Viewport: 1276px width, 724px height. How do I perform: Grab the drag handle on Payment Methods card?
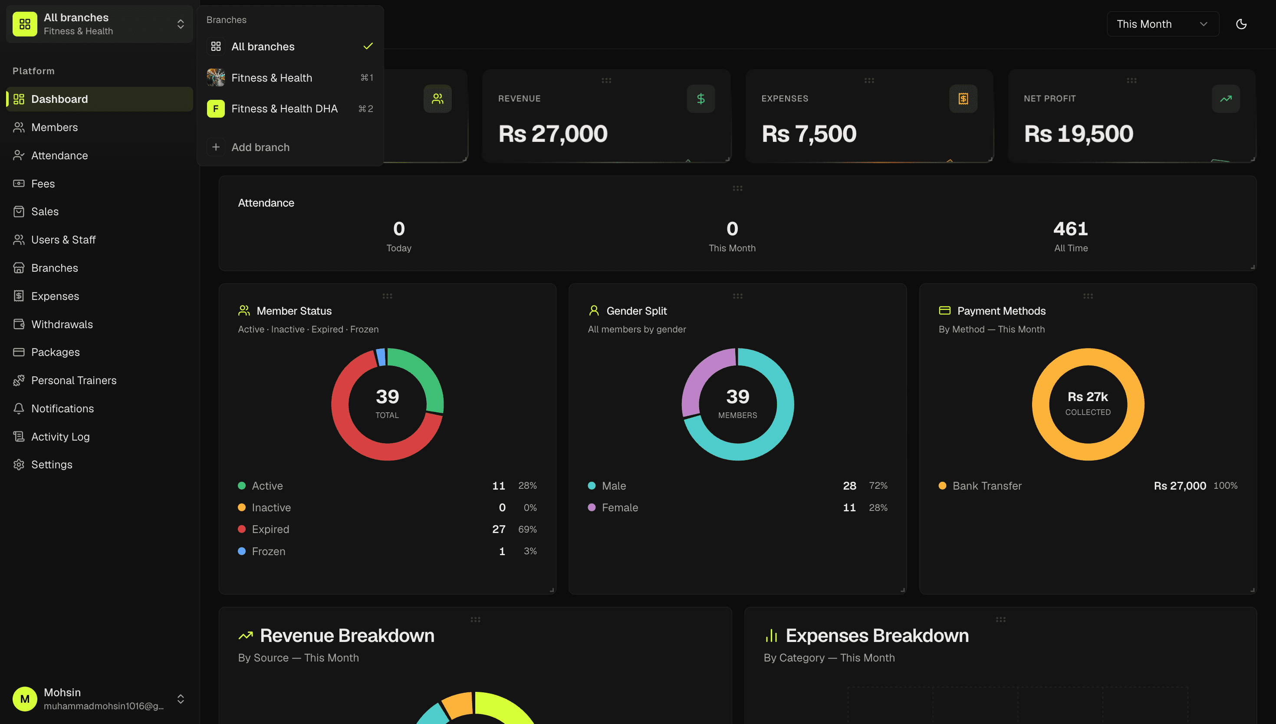click(1088, 296)
